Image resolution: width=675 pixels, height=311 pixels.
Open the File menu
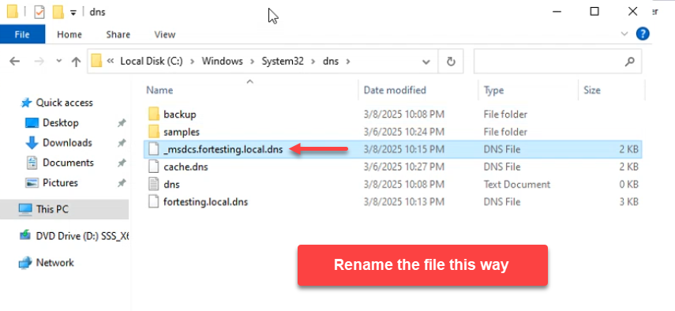pyautogui.click(x=22, y=35)
